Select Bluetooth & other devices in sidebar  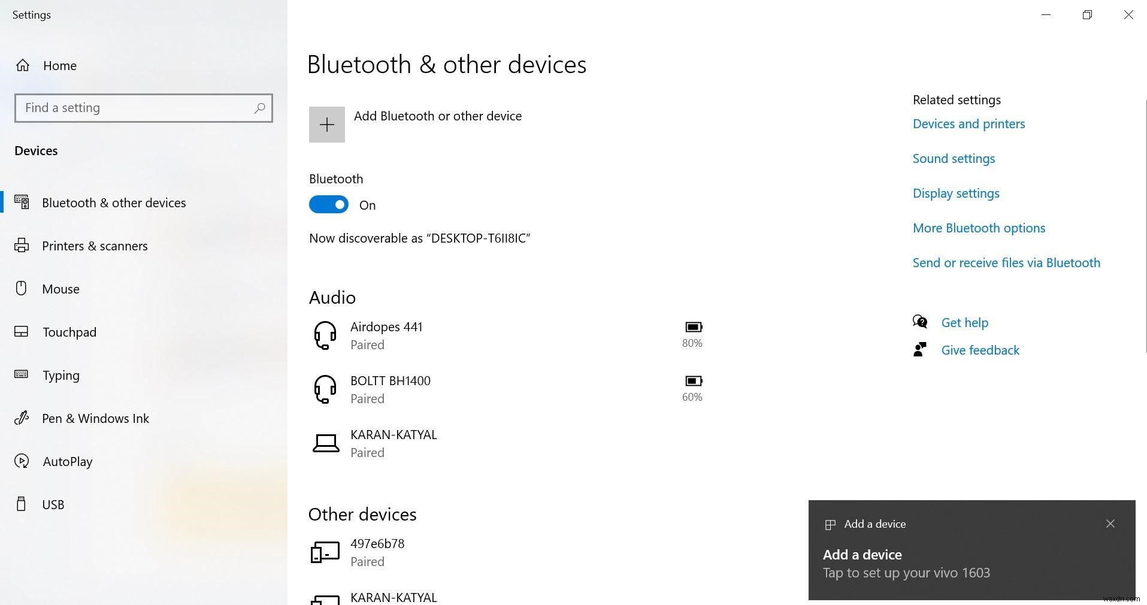(114, 202)
